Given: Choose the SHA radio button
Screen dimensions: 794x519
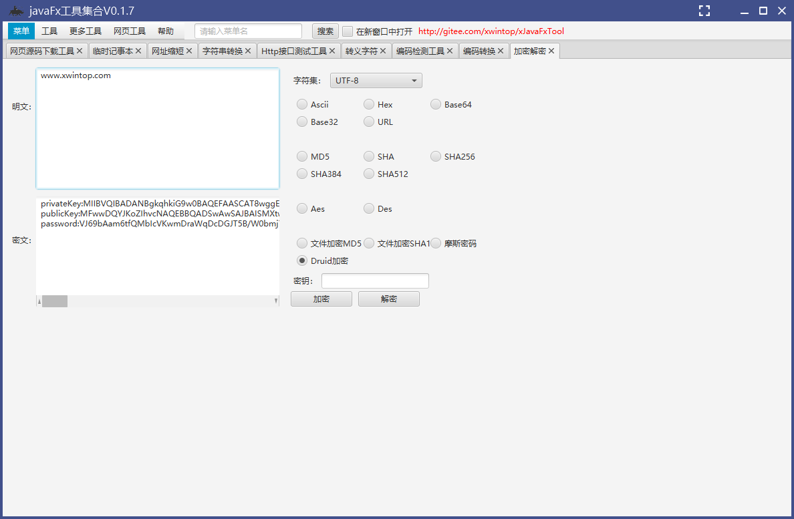Looking at the screenshot, I should point(369,156).
